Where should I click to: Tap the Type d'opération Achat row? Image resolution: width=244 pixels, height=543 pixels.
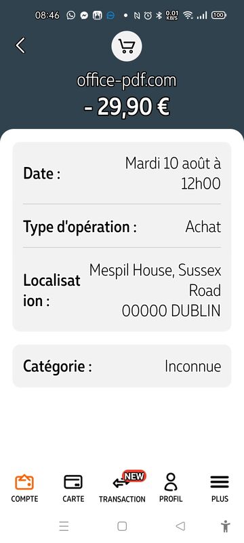point(121,227)
